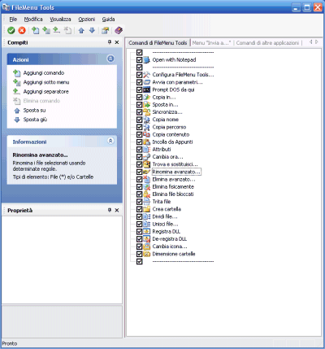Switch to Comandi di altre applicazioni tab
The image size is (325, 349).
pos(267,43)
